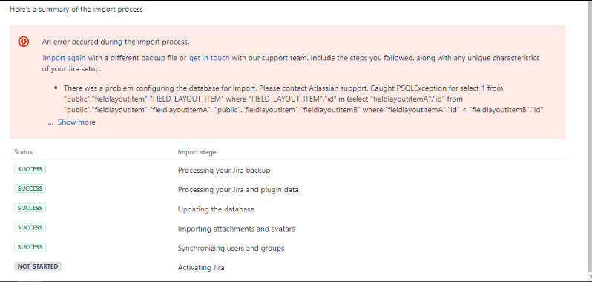Click the summary of the import process title
The height and width of the screenshot is (282, 592).
76,10
